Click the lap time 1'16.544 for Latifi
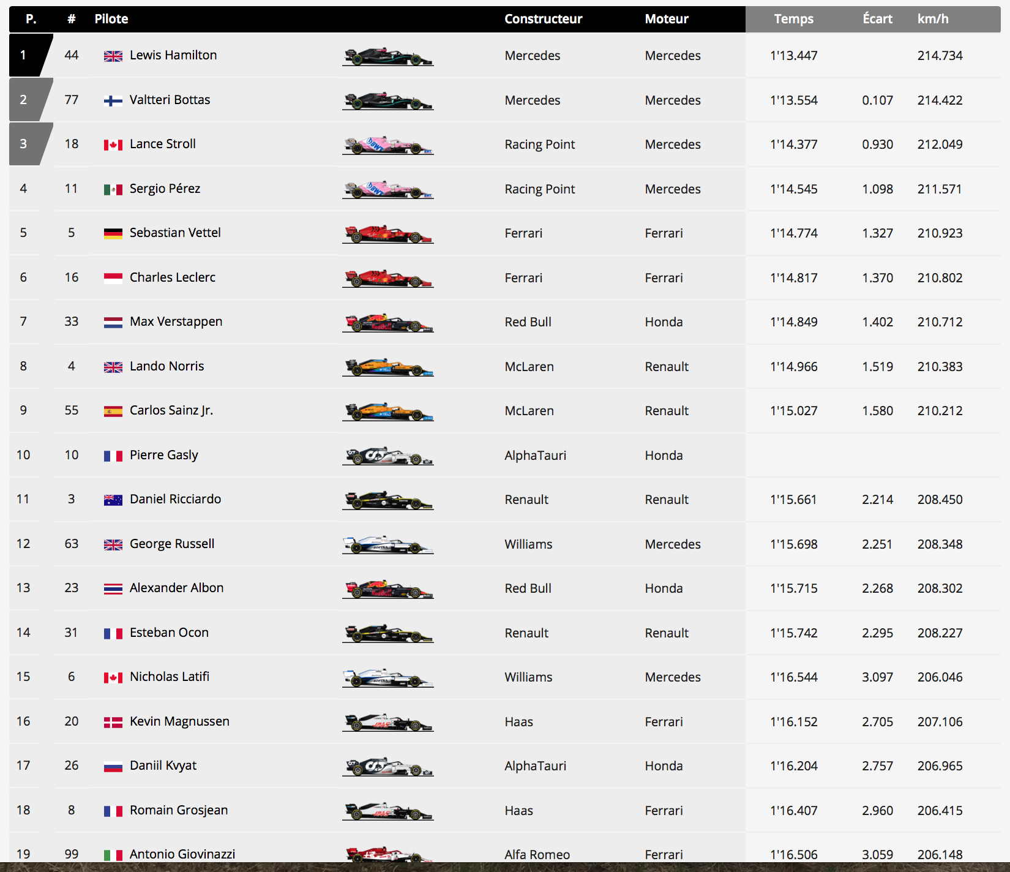The height and width of the screenshot is (872, 1010). (x=794, y=677)
